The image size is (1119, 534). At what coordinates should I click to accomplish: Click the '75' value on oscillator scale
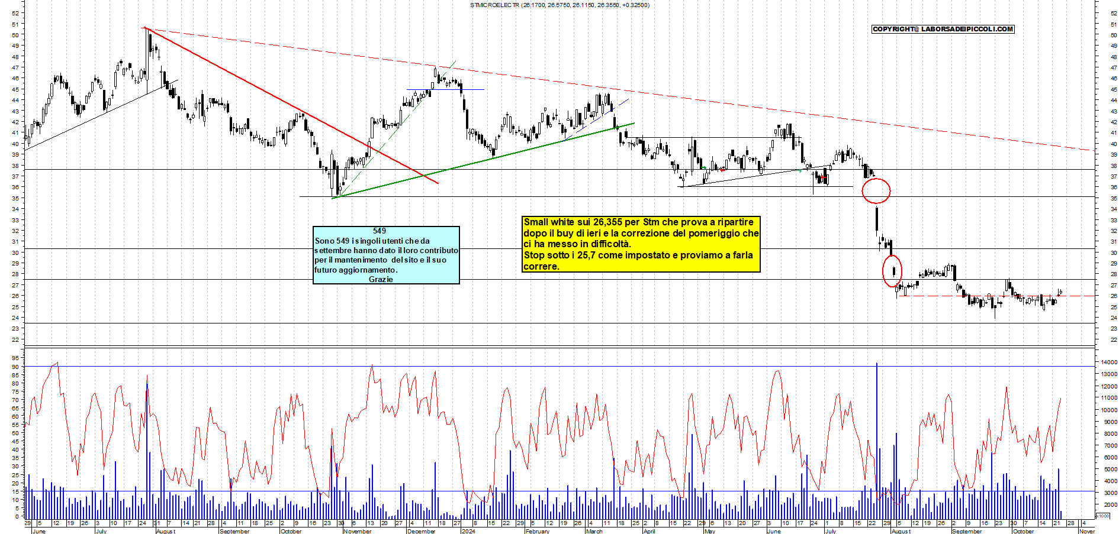pyautogui.click(x=15, y=391)
